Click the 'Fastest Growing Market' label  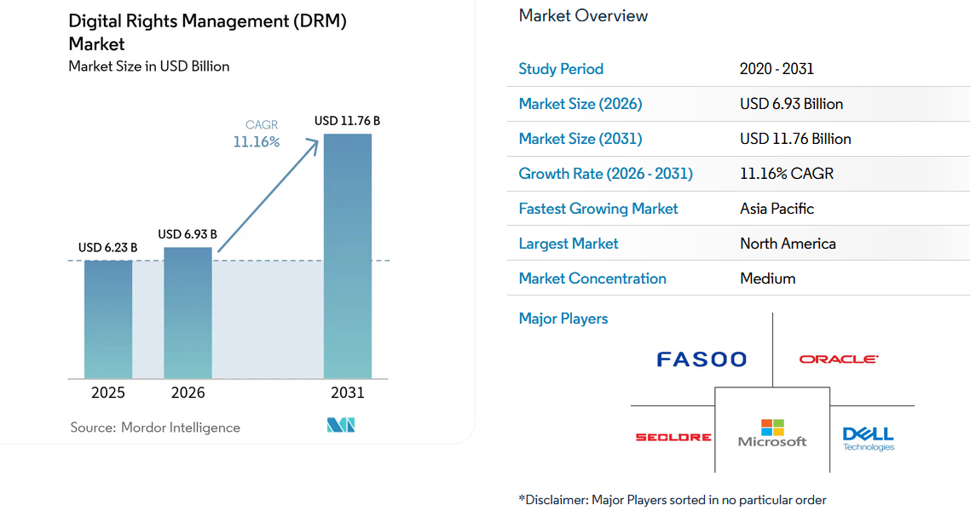pyautogui.click(x=598, y=209)
